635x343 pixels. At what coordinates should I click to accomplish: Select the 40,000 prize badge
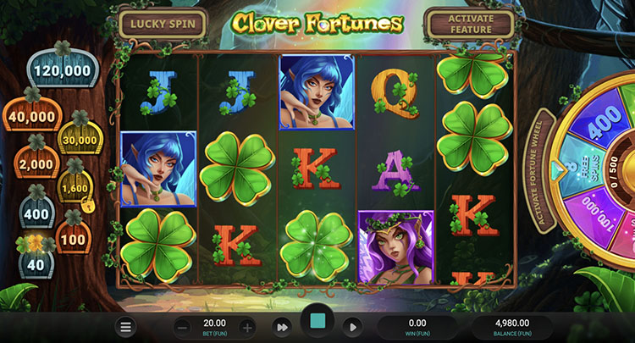click(x=32, y=114)
